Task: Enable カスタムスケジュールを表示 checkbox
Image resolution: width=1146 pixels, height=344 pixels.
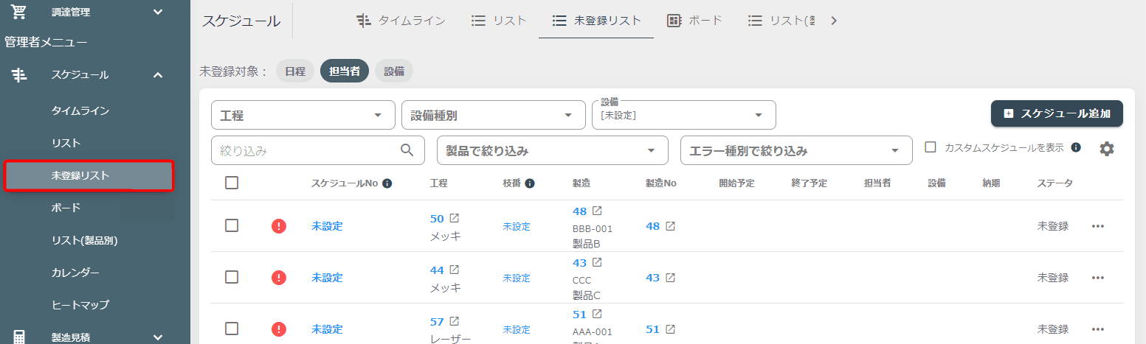Action: pyautogui.click(x=931, y=147)
